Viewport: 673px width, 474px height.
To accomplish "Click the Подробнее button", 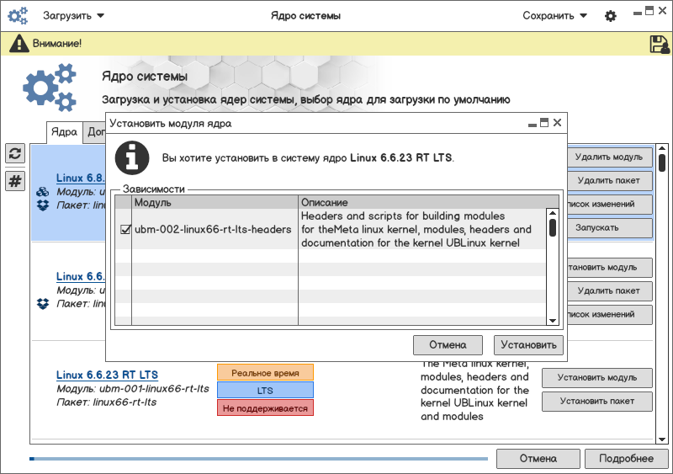I will [x=626, y=459].
